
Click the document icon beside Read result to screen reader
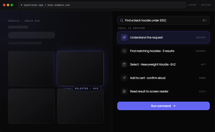tap(124, 91)
